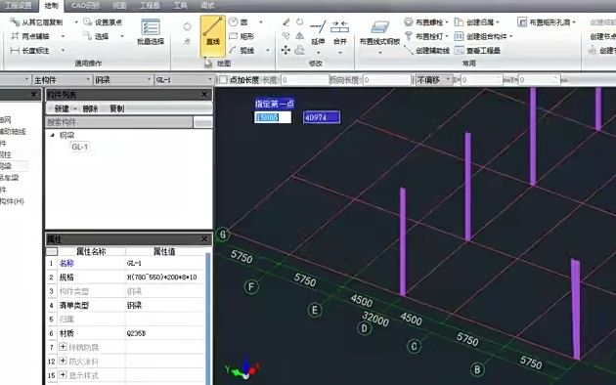Image resolution: width=616 pixels, height=385 pixels.
Task: Expand 显示样式 property row plus box
Action: 63,375
